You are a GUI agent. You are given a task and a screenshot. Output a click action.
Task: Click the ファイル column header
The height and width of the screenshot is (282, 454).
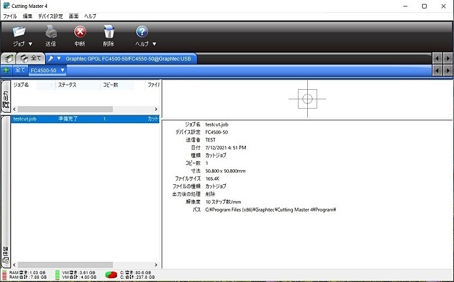153,85
